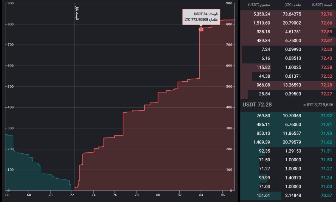This screenshot has height=202, width=336.
Task: Click the مجموع (USDT) column header
Action: tap(259, 5)
